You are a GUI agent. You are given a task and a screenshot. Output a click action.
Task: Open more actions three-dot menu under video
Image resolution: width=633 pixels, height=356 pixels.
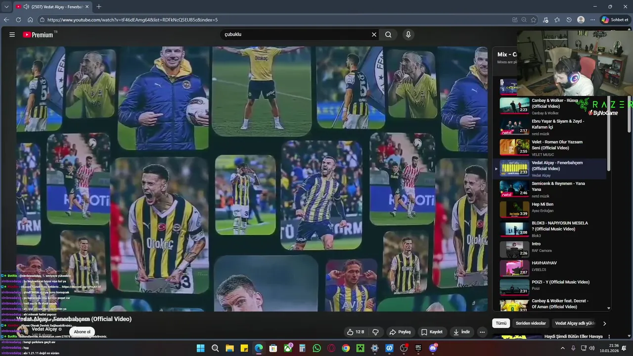(482, 332)
